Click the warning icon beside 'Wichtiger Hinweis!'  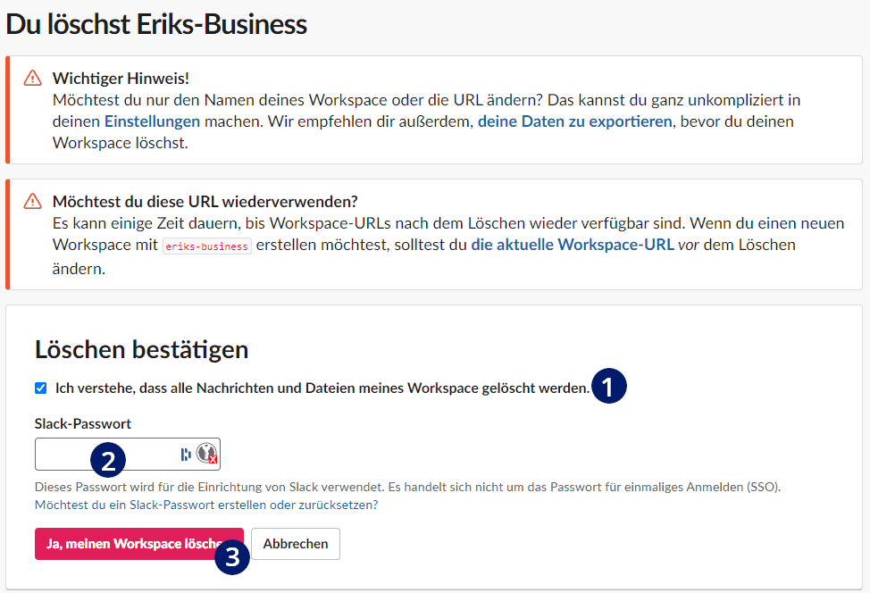33,79
